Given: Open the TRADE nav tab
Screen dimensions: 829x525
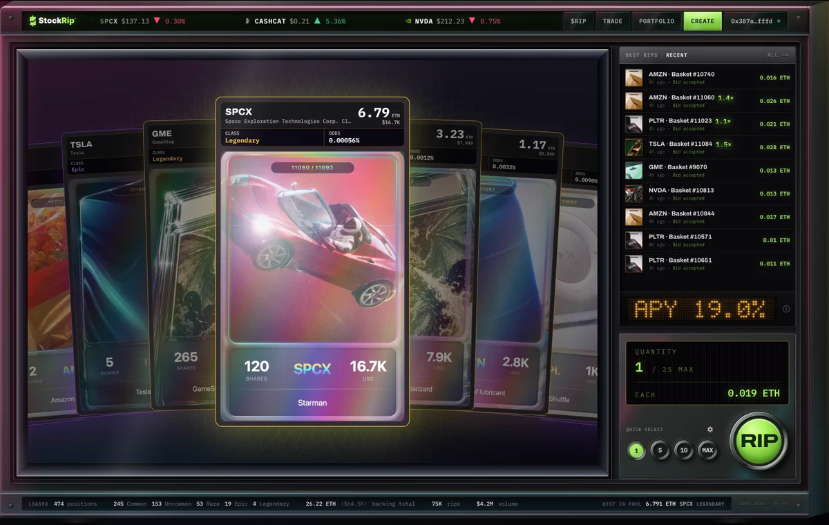Looking at the screenshot, I should pyautogui.click(x=612, y=21).
